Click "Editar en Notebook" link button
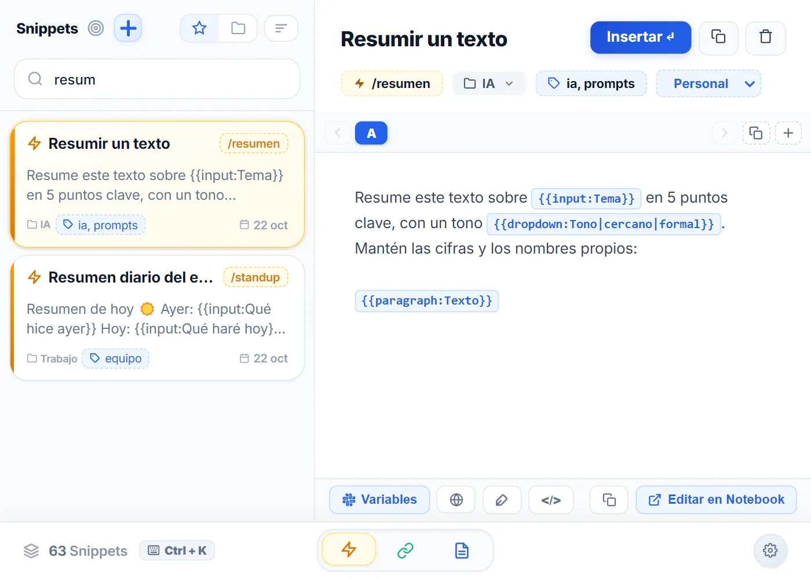The height and width of the screenshot is (579, 811). (716, 500)
